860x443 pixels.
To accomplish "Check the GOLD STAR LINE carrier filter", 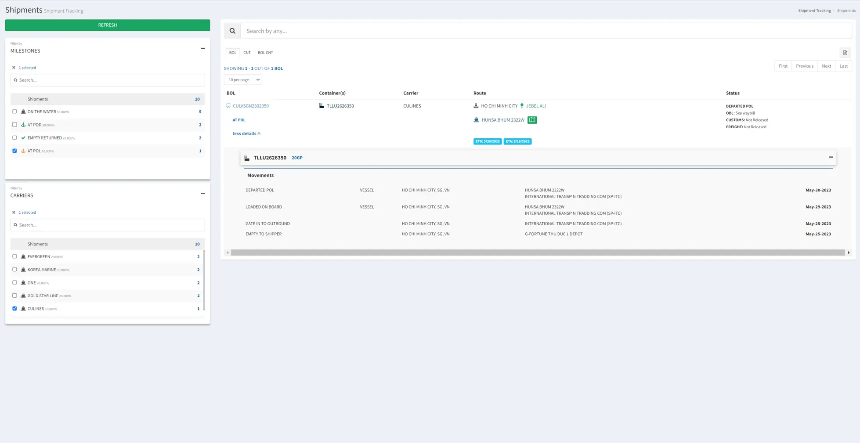I will pyautogui.click(x=14, y=295).
